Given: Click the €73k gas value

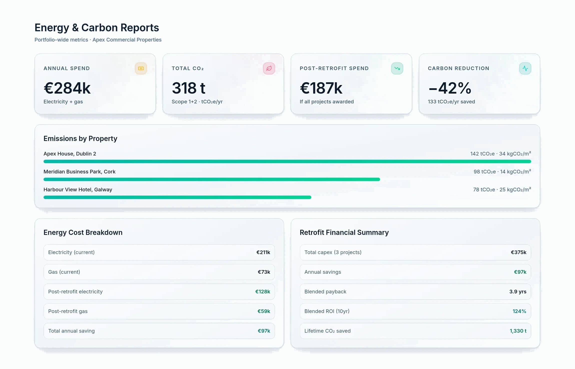Looking at the screenshot, I should point(264,272).
